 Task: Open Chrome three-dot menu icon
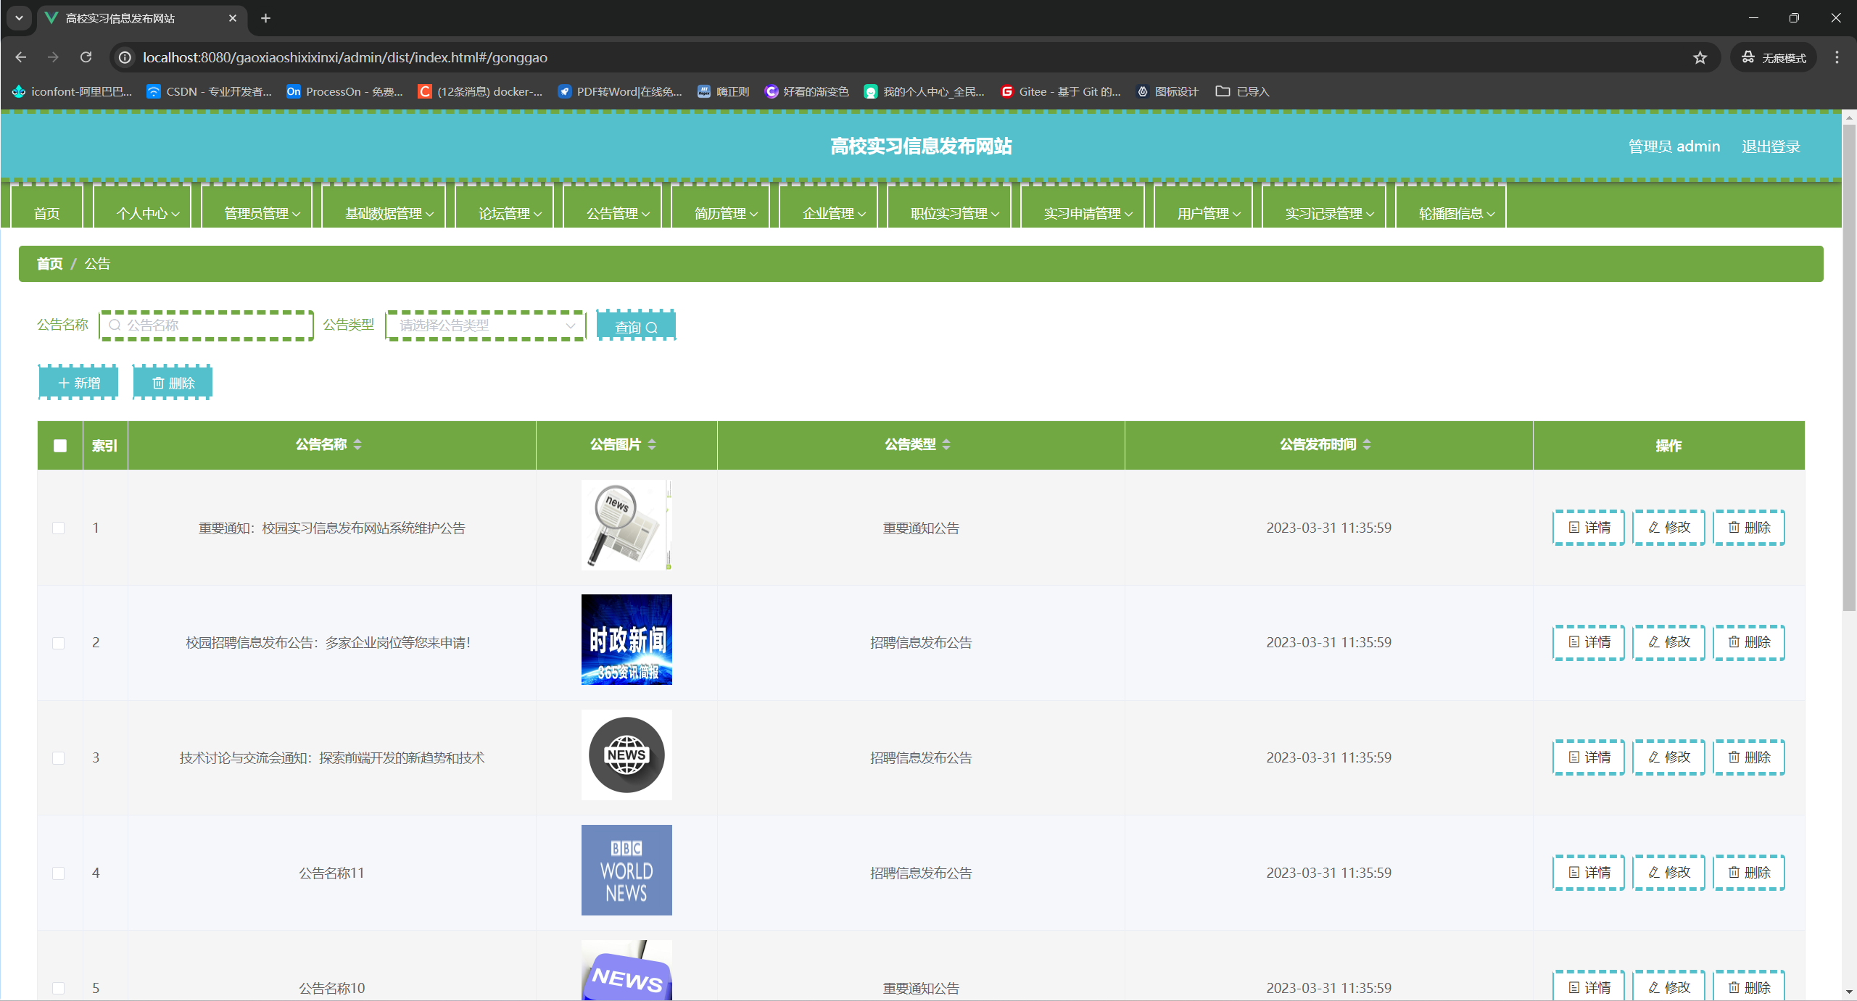click(1837, 57)
